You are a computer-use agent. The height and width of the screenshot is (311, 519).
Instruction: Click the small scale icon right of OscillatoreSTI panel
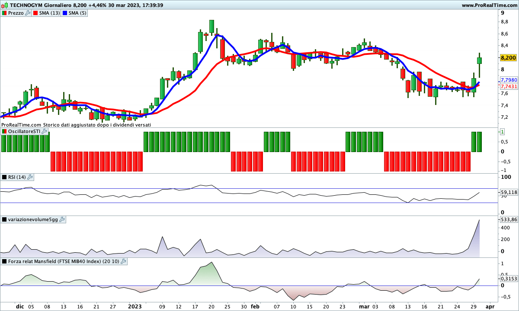tap(502, 131)
